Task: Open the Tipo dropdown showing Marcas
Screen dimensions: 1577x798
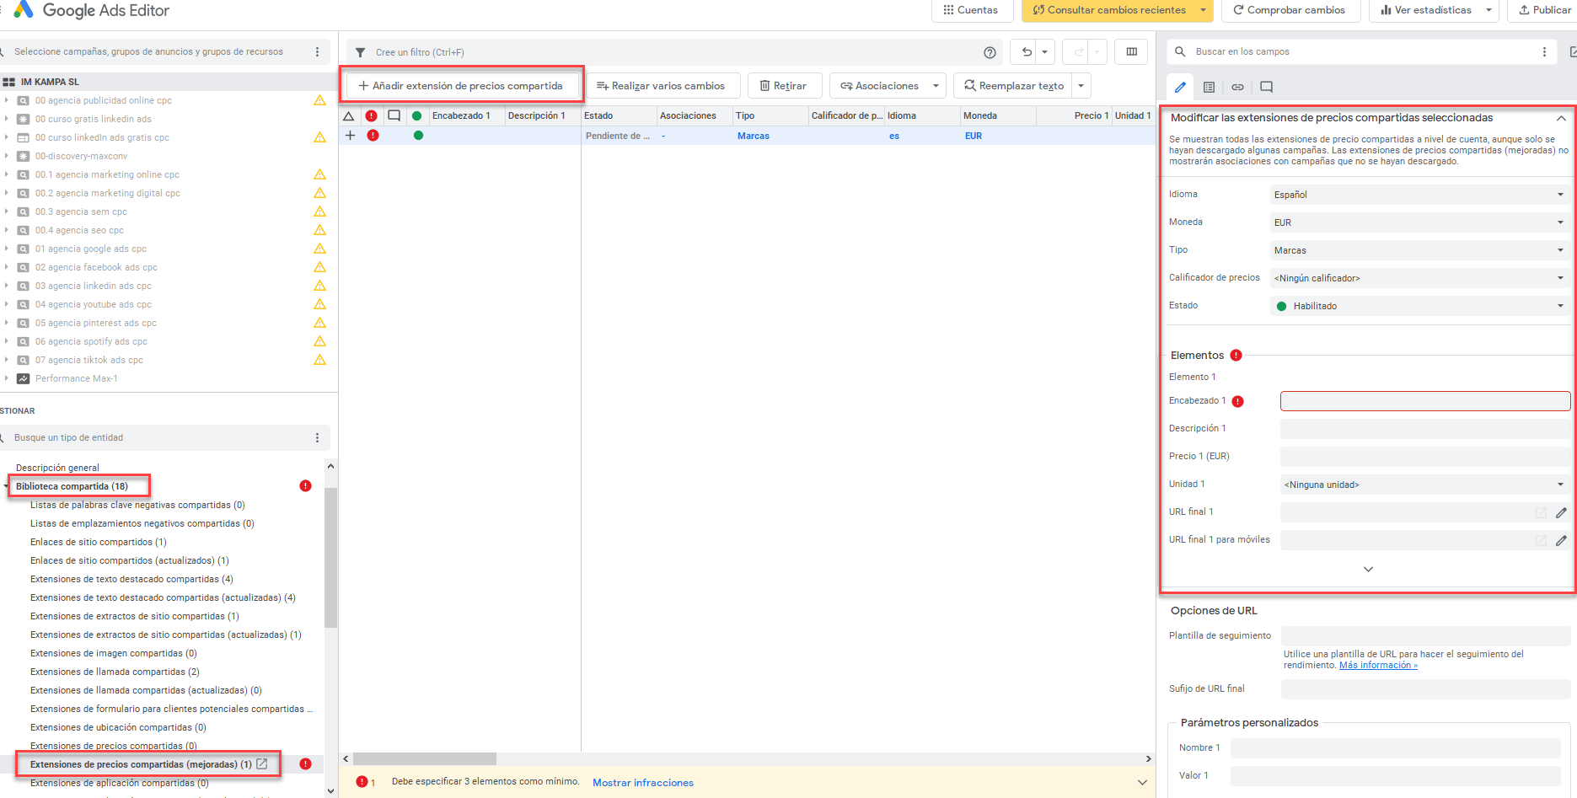Action: click(x=1418, y=250)
